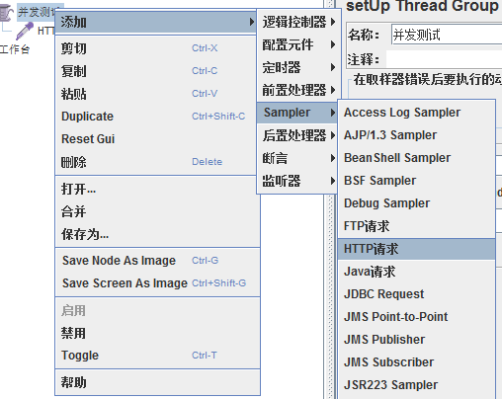Expand the 配置元件 submenu
This screenshot has height=399, width=502.
[297, 44]
